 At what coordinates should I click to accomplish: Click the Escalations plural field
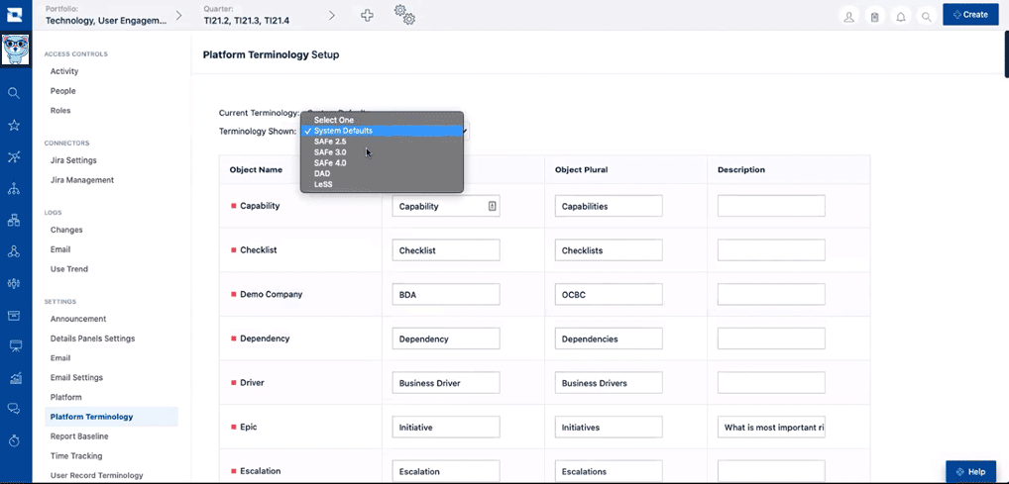(609, 471)
